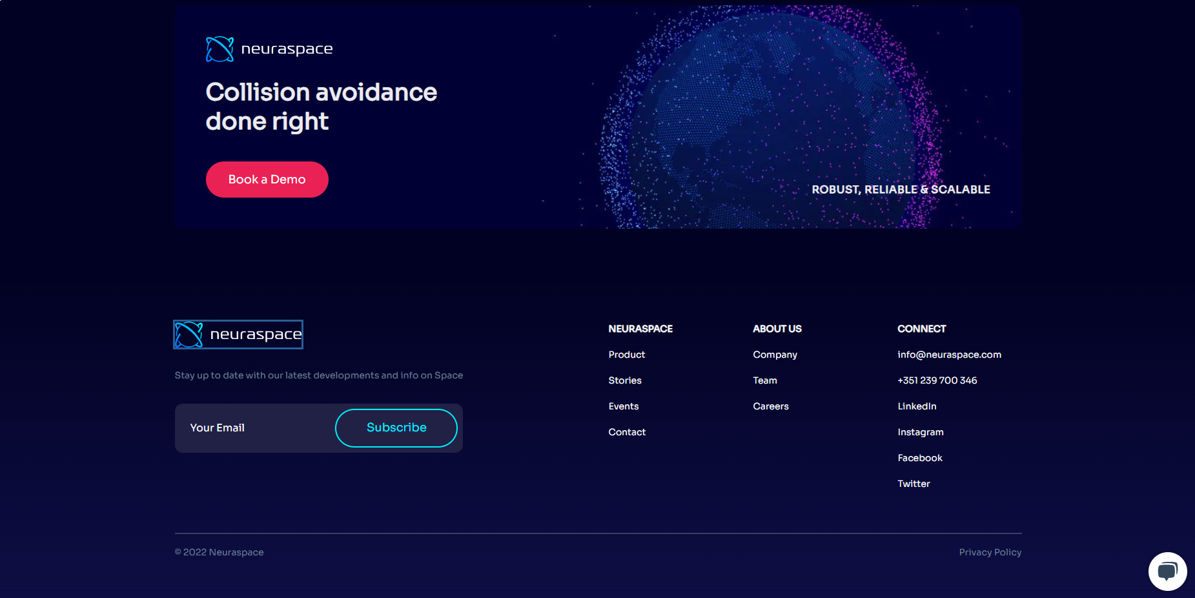Open the Twitter link
The height and width of the screenshot is (598, 1195).
pos(914,484)
